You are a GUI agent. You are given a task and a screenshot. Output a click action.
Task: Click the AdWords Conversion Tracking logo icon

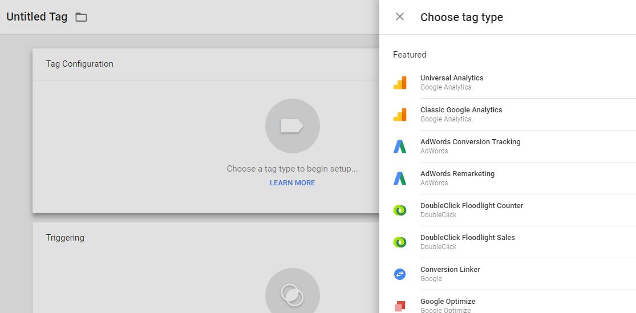(x=399, y=147)
